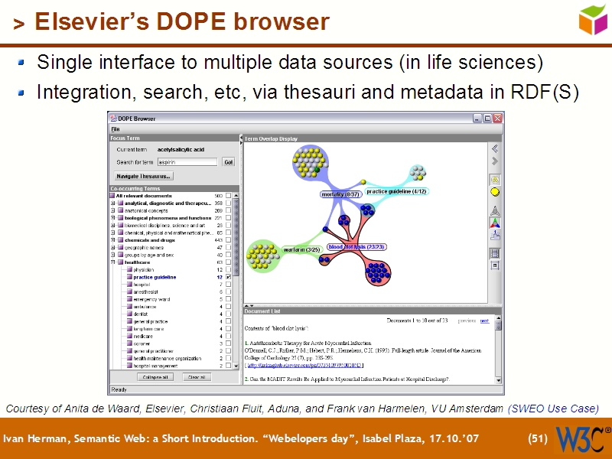Click the square frame zoom icon
This screenshot has height=459, width=612.
pyautogui.click(x=495, y=265)
